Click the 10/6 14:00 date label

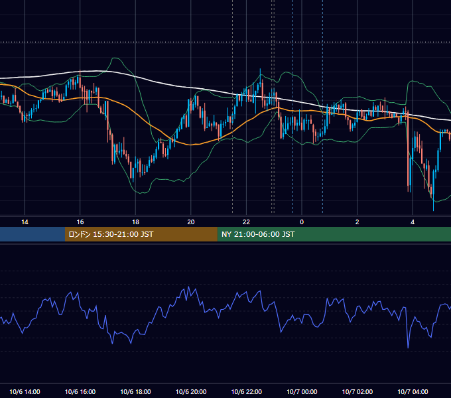coord(25,391)
